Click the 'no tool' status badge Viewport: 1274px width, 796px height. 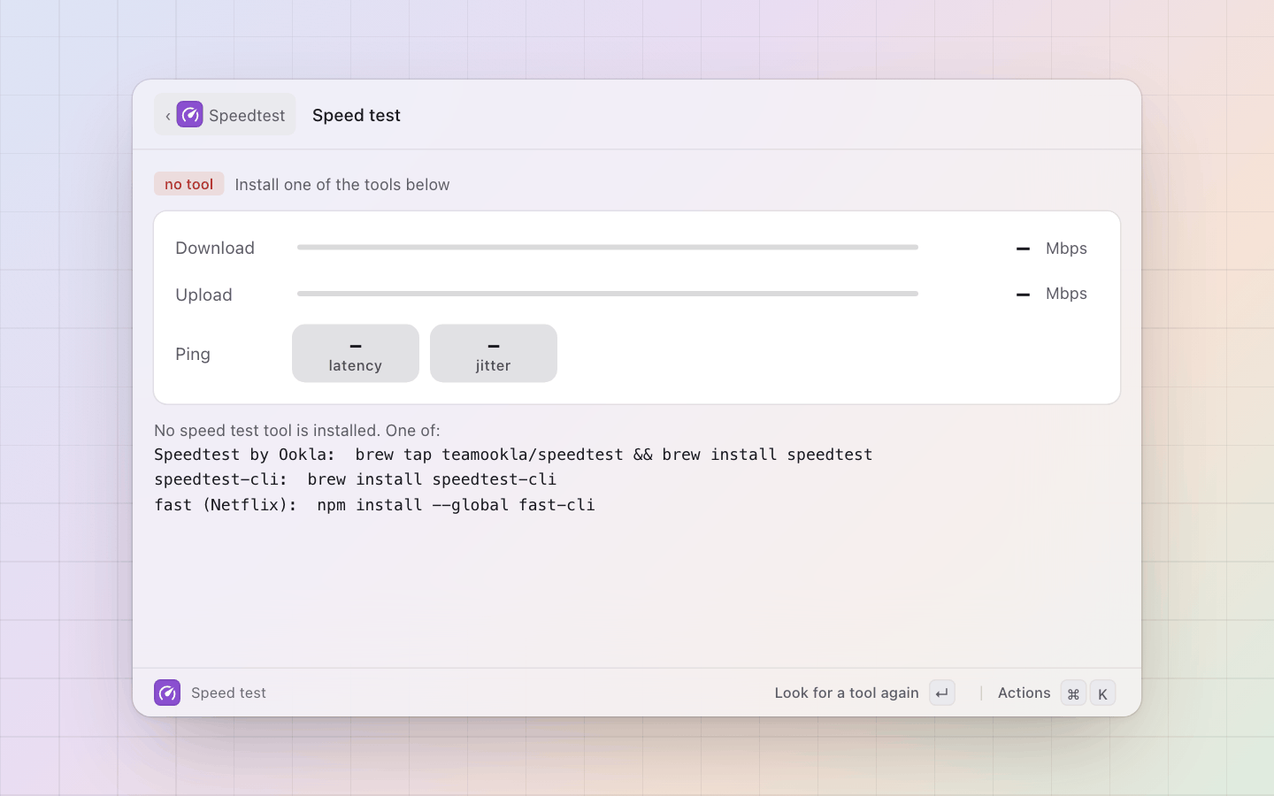point(188,184)
